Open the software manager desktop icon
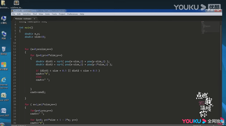This screenshot has width=226, height=126. pos(4,66)
